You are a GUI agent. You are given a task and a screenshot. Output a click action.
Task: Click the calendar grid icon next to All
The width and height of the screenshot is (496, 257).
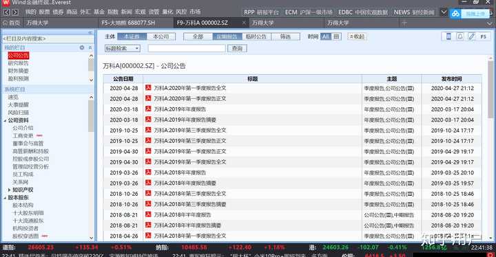click(x=336, y=36)
